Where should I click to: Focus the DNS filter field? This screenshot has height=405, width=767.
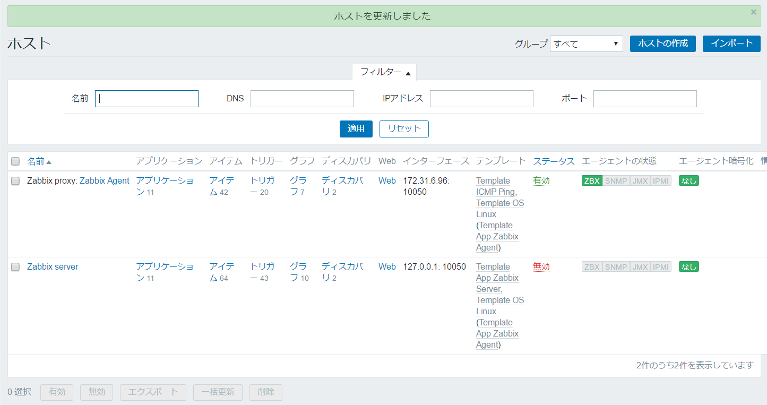click(302, 99)
